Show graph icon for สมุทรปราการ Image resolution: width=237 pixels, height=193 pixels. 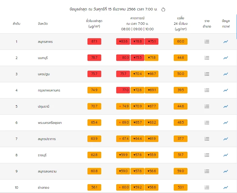point(226,139)
